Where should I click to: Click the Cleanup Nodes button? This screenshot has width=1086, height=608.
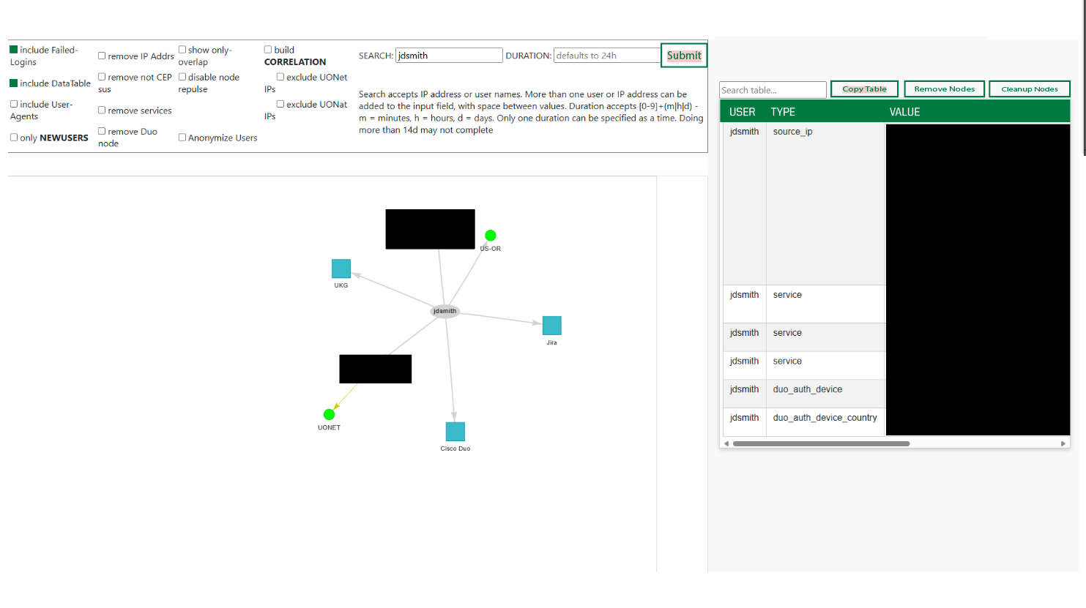tap(1030, 89)
